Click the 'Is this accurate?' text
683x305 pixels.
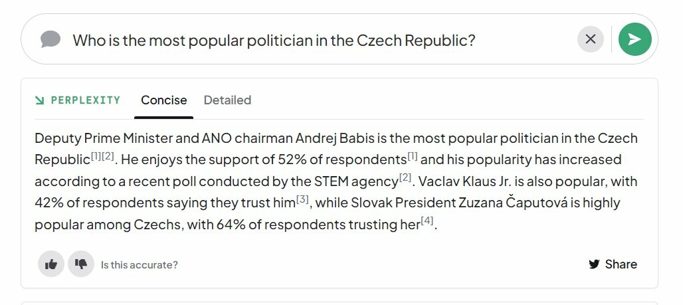pyautogui.click(x=140, y=264)
